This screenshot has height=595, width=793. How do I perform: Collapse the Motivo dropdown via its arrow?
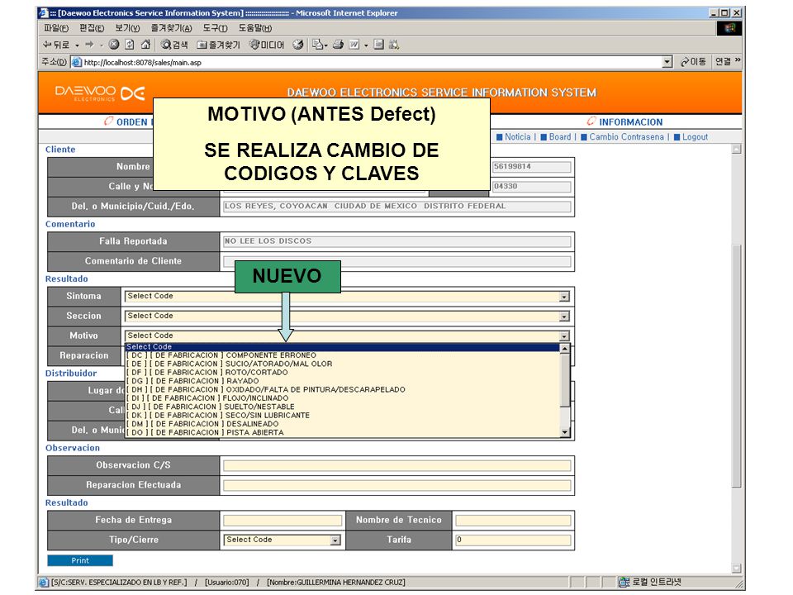tap(564, 336)
